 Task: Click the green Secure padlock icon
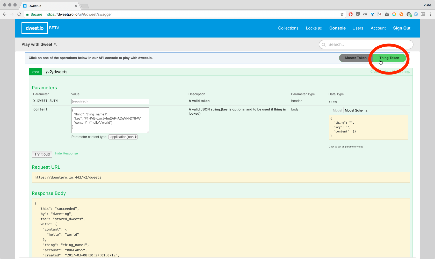coord(27,14)
